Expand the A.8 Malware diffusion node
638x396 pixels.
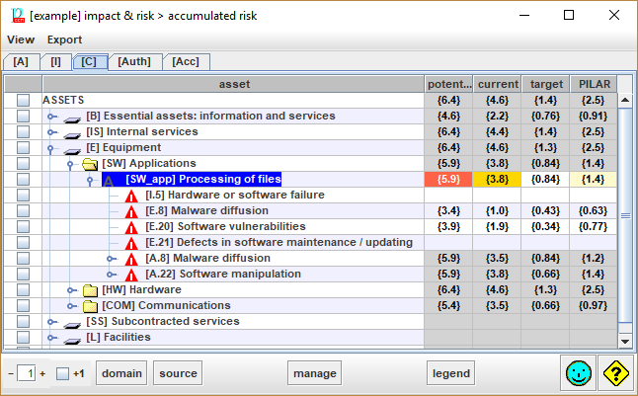coord(111,258)
